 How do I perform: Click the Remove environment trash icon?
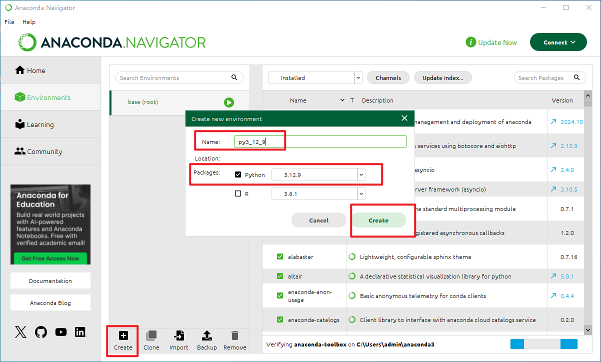tap(234, 335)
